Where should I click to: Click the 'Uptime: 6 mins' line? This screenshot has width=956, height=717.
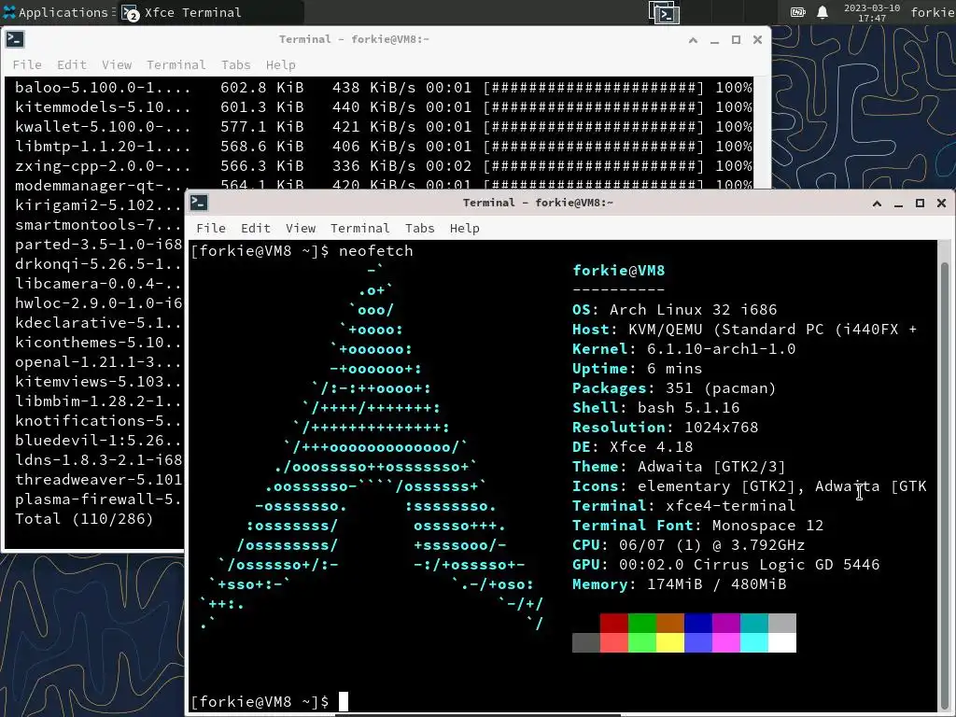(637, 368)
